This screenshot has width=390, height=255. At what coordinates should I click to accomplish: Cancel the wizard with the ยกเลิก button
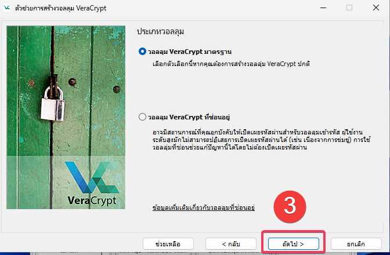point(356,244)
